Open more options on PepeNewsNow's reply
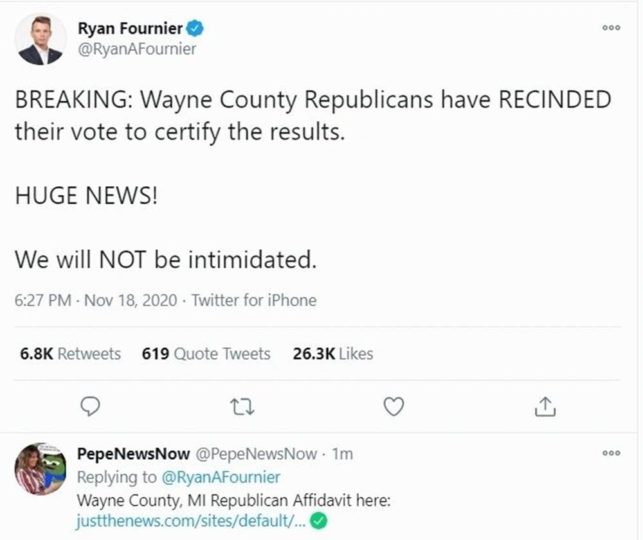 coord(611,453)
